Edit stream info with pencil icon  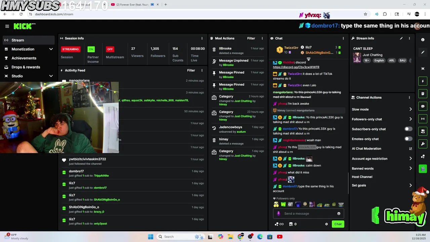[x=401, y=38]
